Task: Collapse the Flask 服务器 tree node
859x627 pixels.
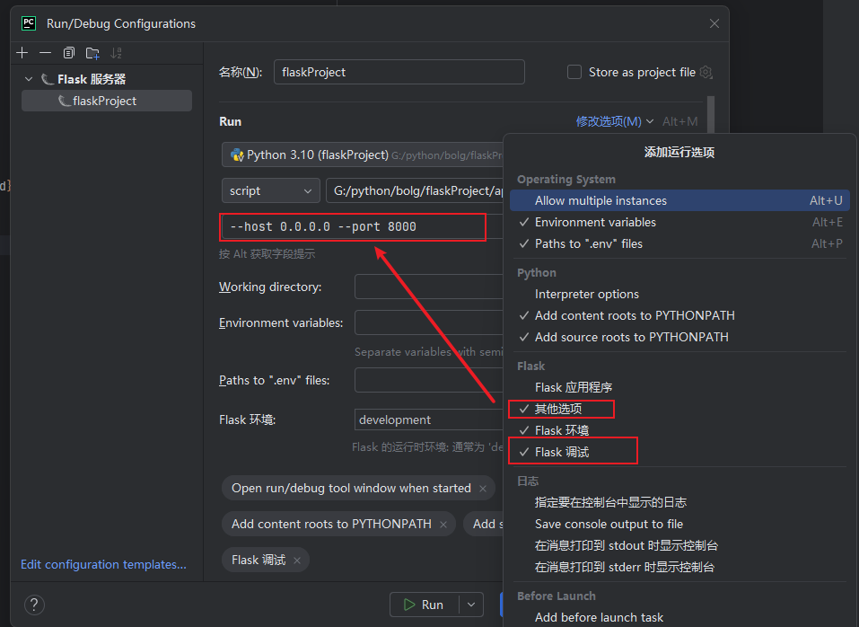Action: pos(27,78)
